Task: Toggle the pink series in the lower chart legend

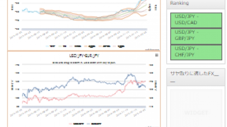Action: pyautogui.click(x=77, y=124)
